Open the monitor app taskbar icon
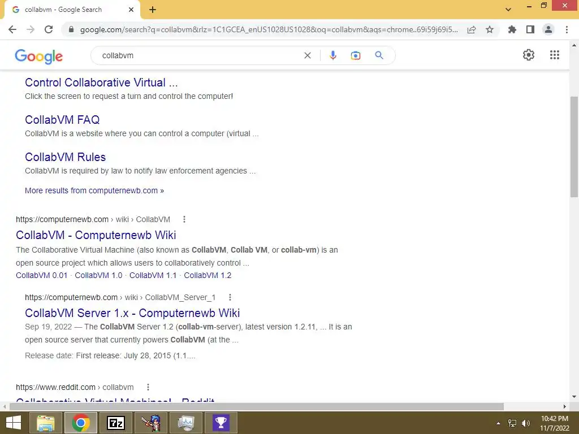579x434 pixels. [185, 423]
